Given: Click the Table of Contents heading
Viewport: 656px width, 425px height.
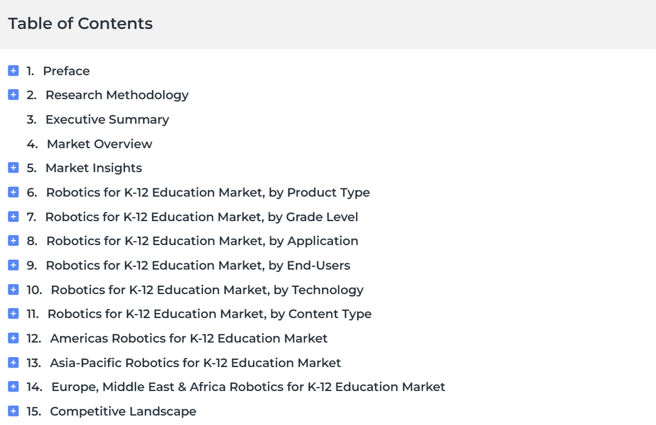Looking at the screenshot, I should [x=80, y=23].
